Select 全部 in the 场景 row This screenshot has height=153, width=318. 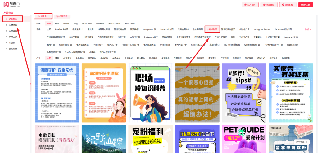point(49,29)
